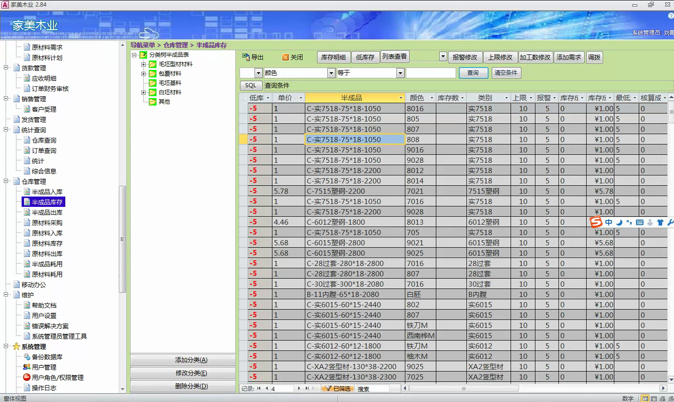Click the 备份数据库 icon
This screenshot has height=402, width=674.
pyautogui.click(x=27, y=356)
